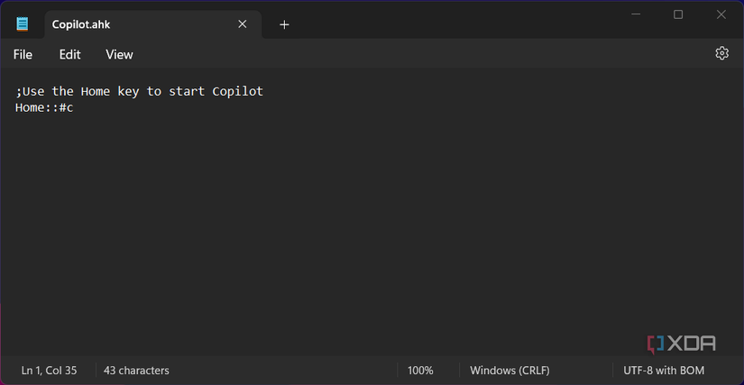
Task: Click the Notepad app icon in title bar
Action: (x=22, y=24)
